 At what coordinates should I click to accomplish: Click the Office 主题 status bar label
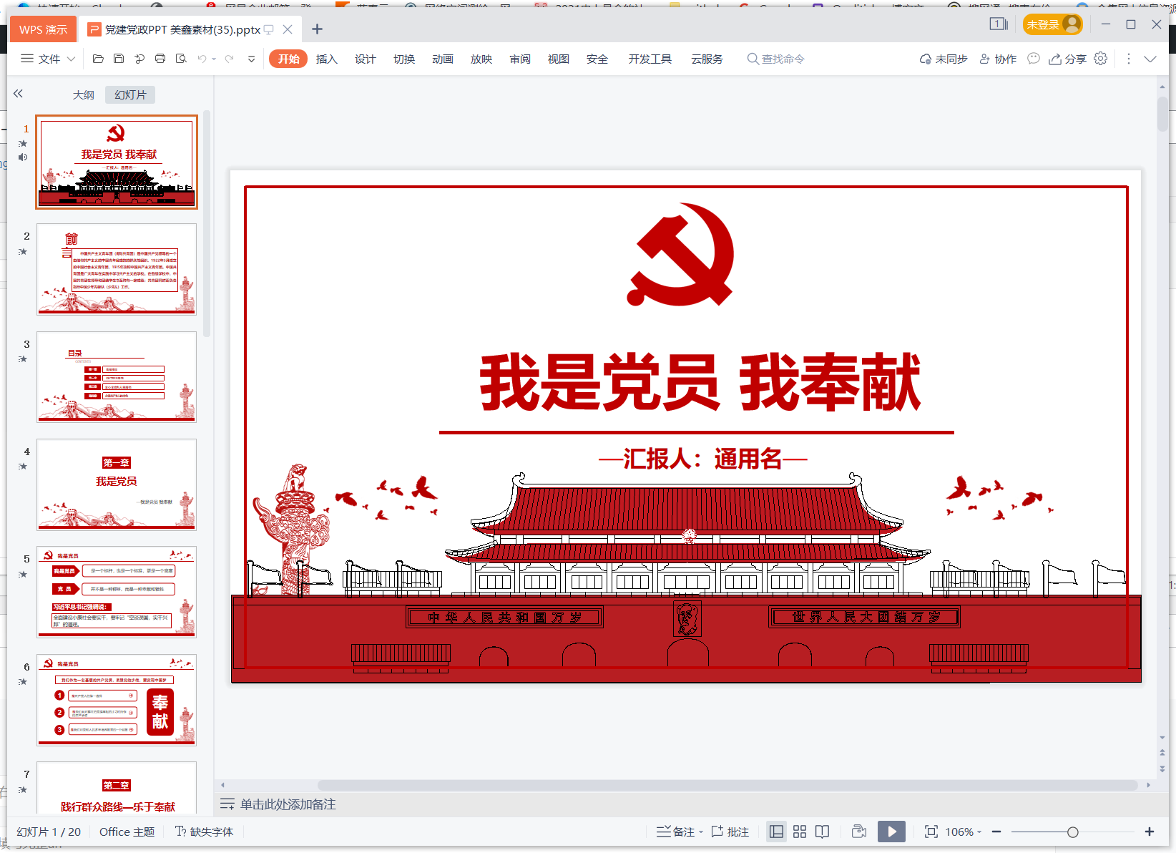click(x=127, y=832)
